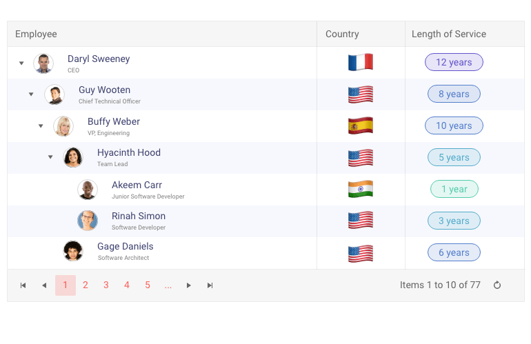Go to the first page of results
This screenshot has height=344, width=531.
click(x=23, y=285)
